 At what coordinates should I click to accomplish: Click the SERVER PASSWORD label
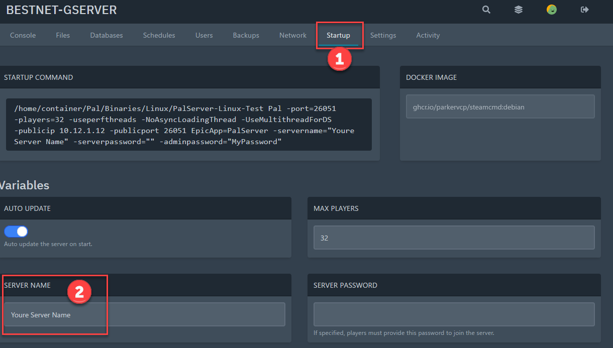tap(345, 285)
